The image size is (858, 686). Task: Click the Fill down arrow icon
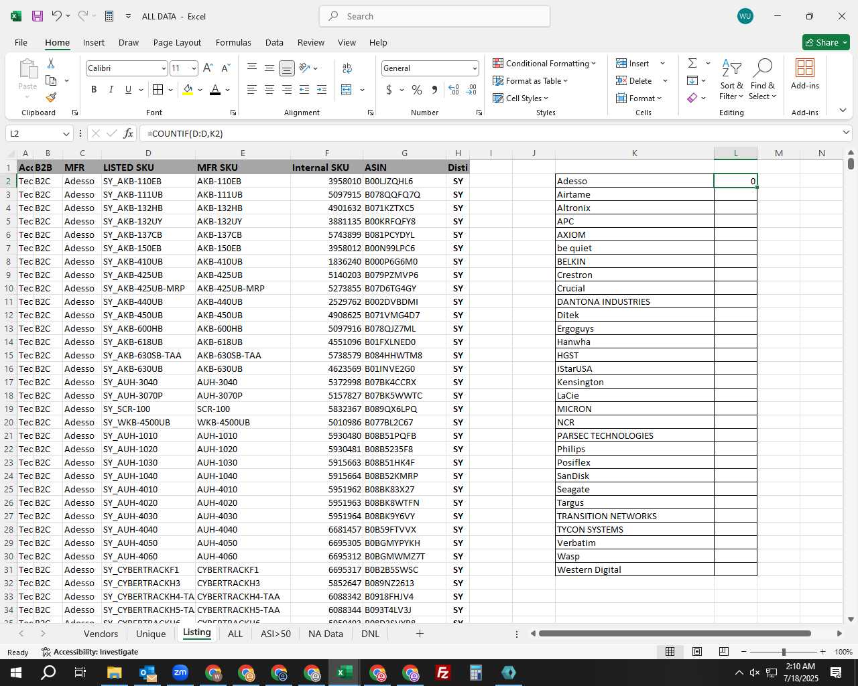(692, 80)
